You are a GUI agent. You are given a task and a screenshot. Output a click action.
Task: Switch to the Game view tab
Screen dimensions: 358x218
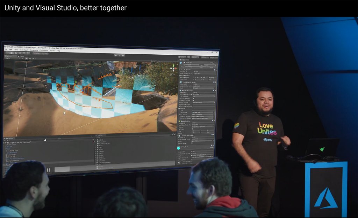21,56
